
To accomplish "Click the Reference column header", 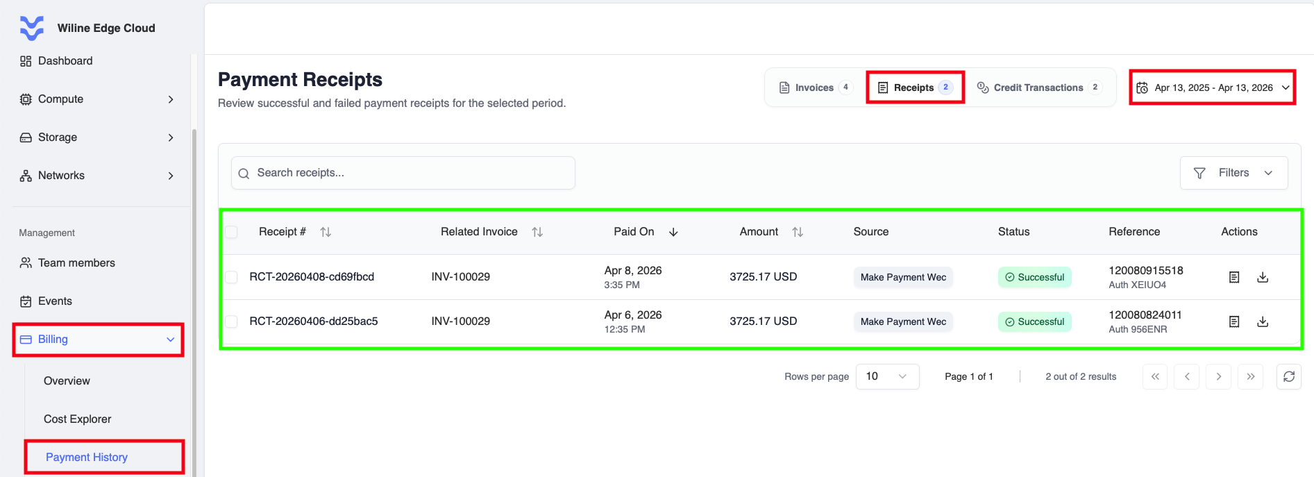I will [x=1134, y=232].
